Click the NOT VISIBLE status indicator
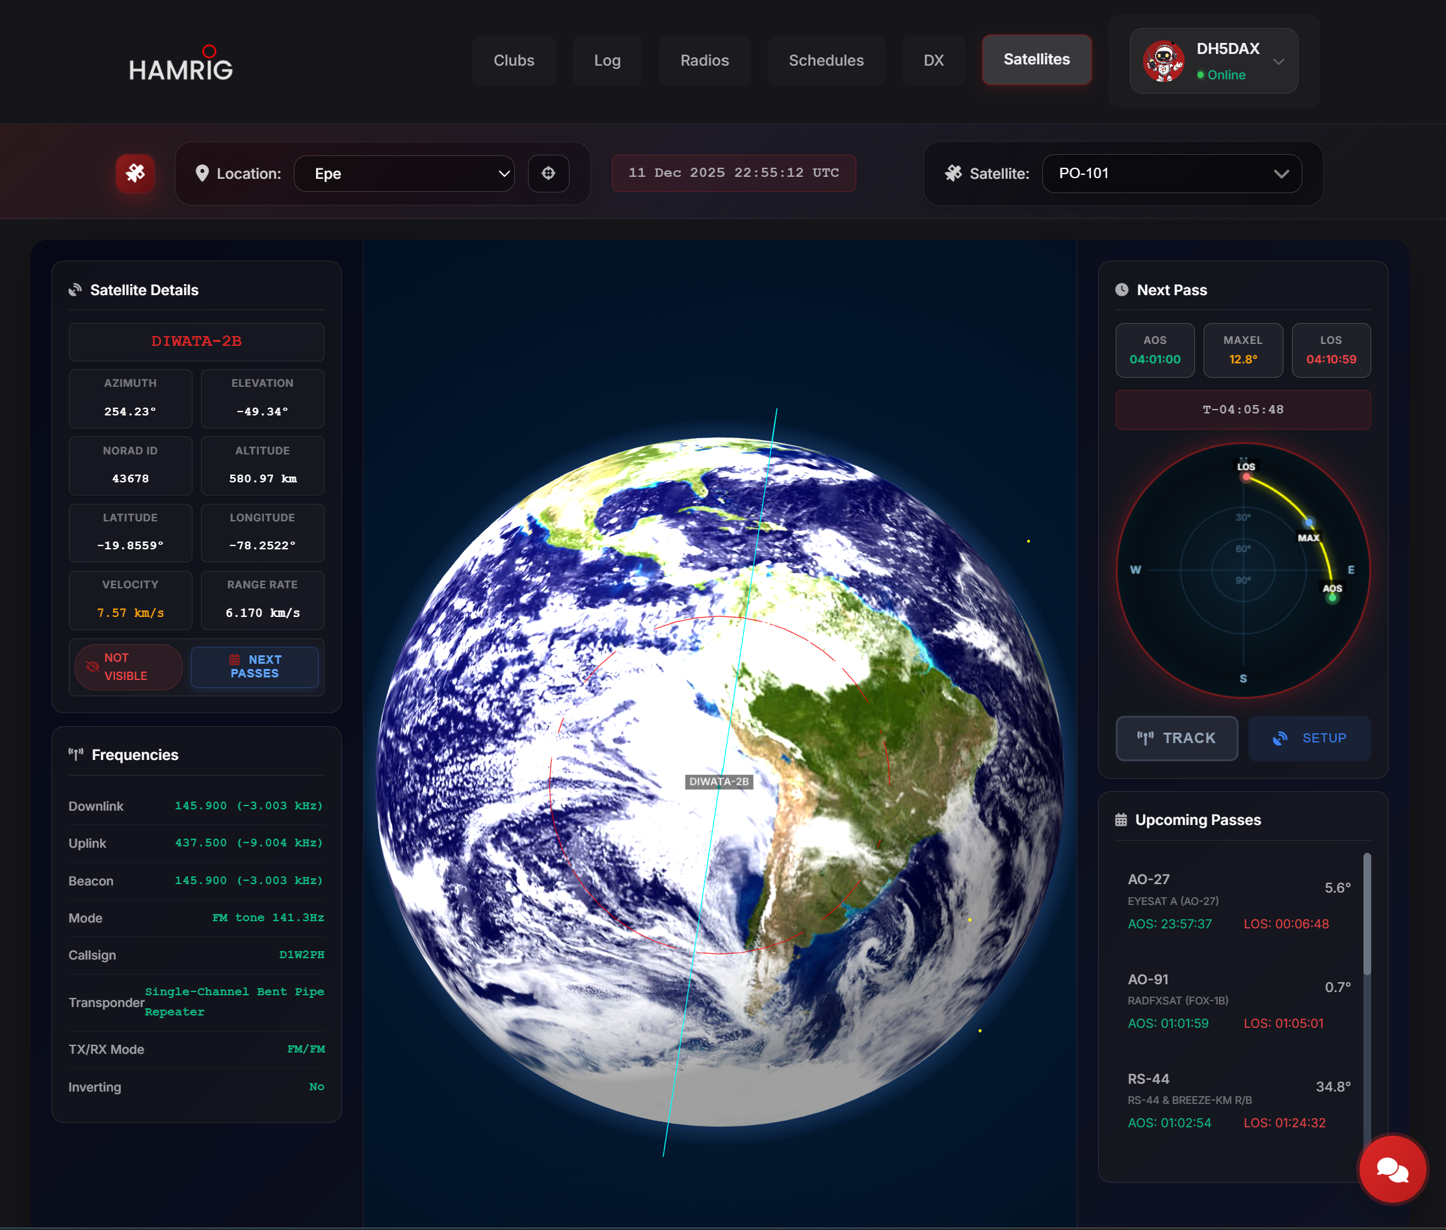The image size is (1446, 1230). coord(127,666)
